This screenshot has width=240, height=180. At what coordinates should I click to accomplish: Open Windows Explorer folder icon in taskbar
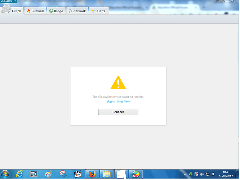tap(107, 174)
